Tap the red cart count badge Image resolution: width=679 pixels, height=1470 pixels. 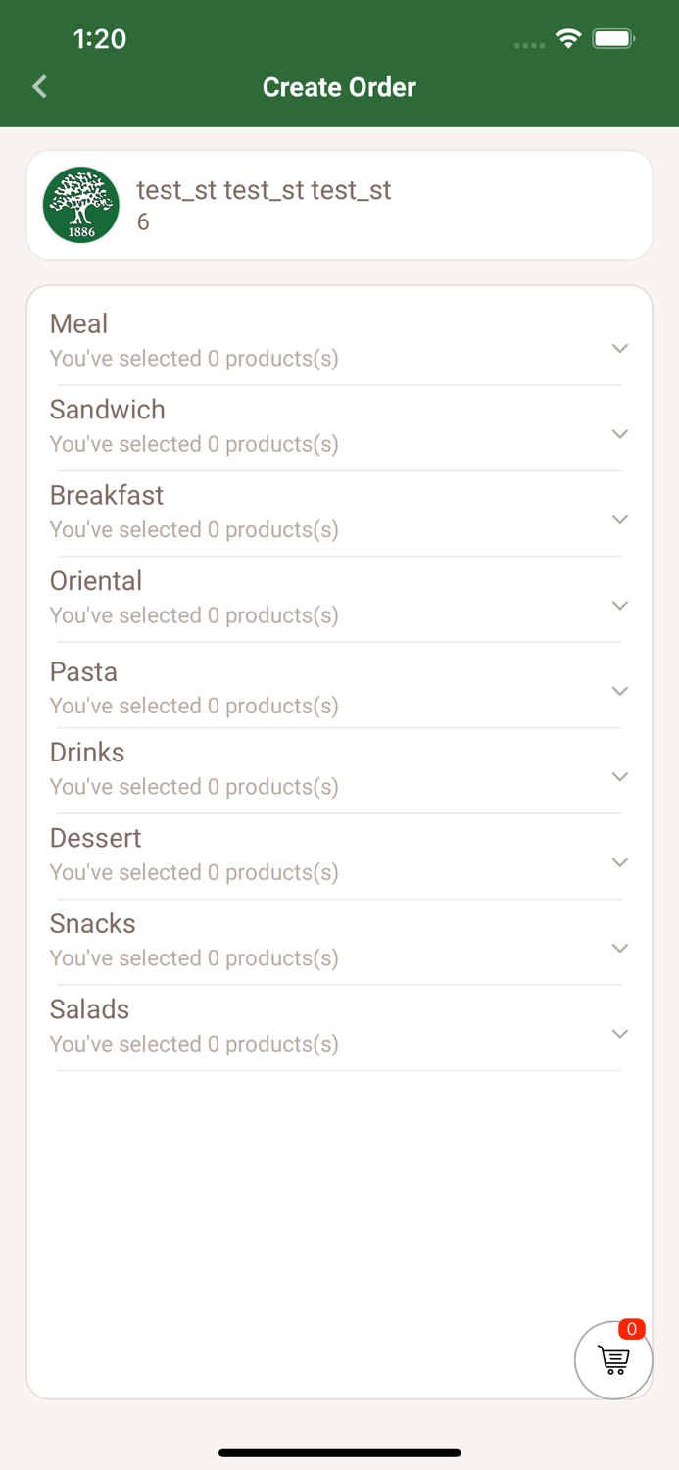point(632,1329)
